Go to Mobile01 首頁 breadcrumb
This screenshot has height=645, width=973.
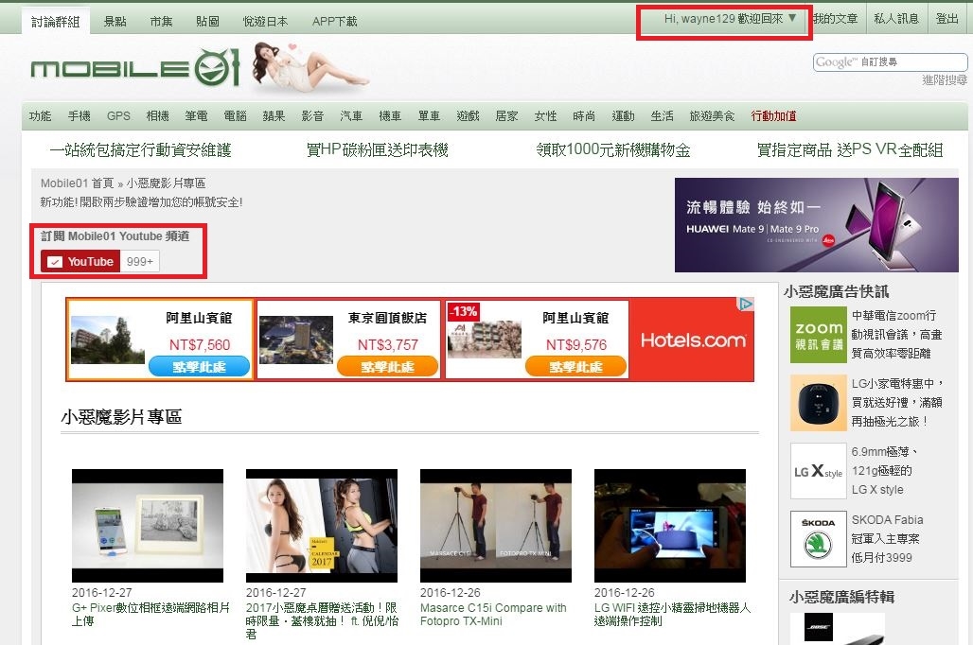click(77, 183)
